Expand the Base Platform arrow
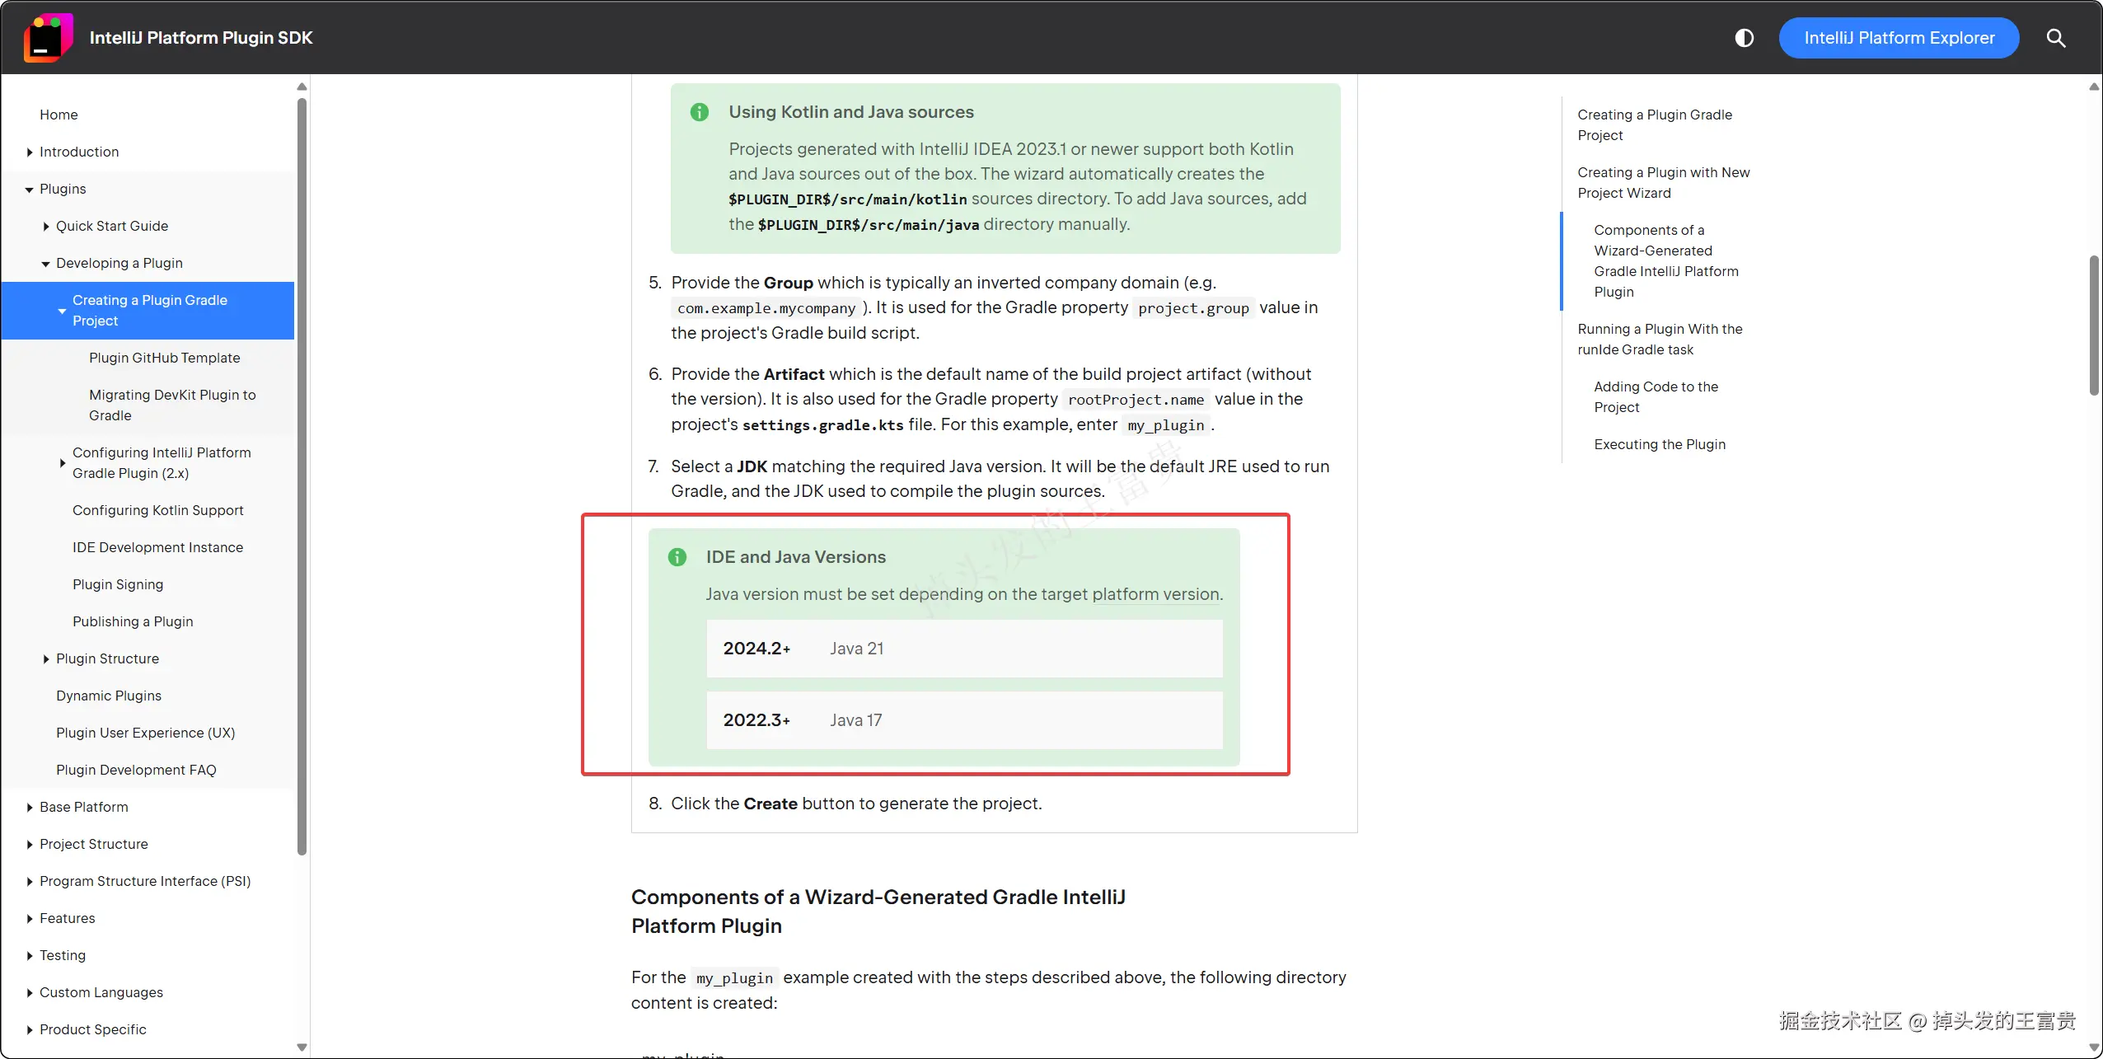Screen dimensions: 2103x1059 [30, 808]
